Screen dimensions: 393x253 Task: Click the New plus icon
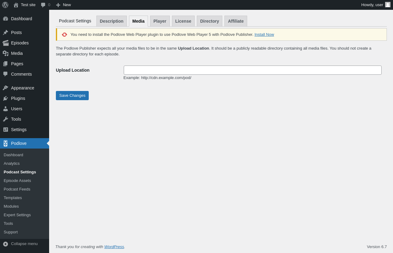coord(58,5)
